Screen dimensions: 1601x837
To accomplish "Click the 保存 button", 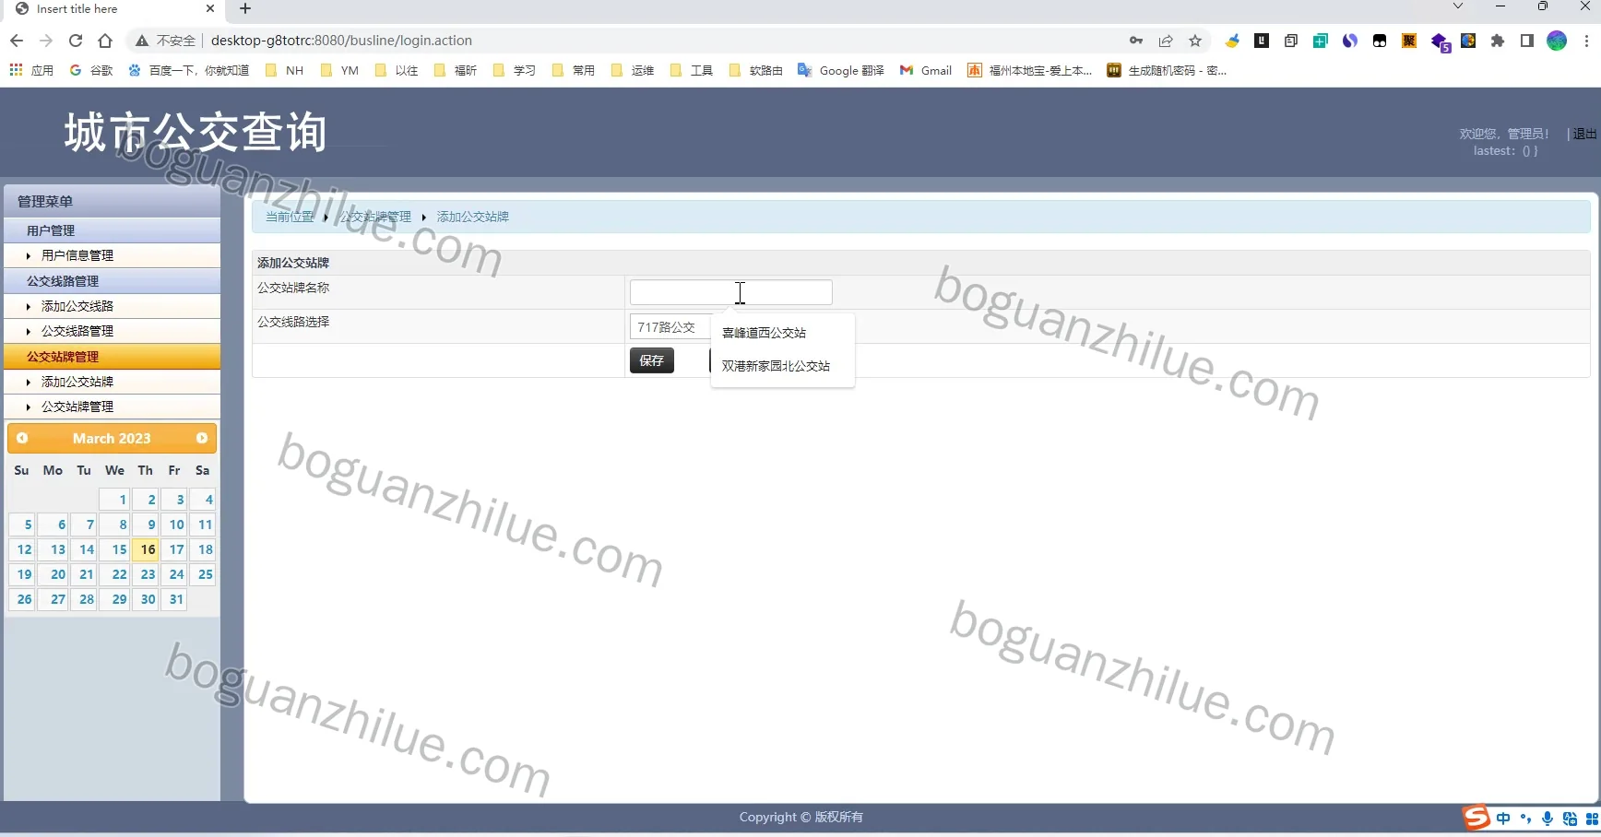I will click(x=652, y=360).
